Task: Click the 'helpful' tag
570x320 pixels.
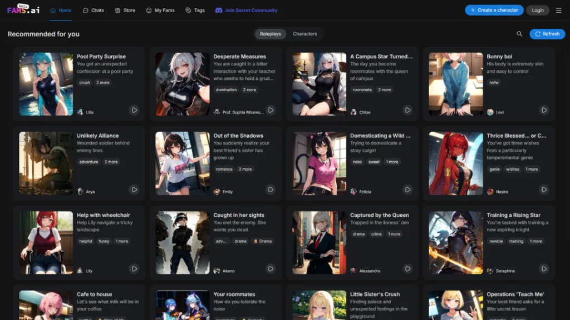Action: point(86,241)
